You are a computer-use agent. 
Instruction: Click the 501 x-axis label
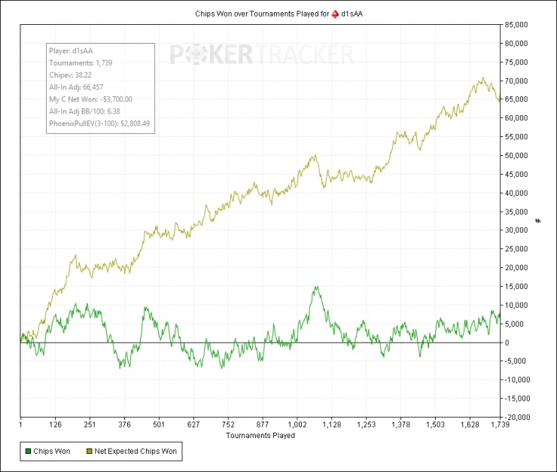tap(159, 425)
